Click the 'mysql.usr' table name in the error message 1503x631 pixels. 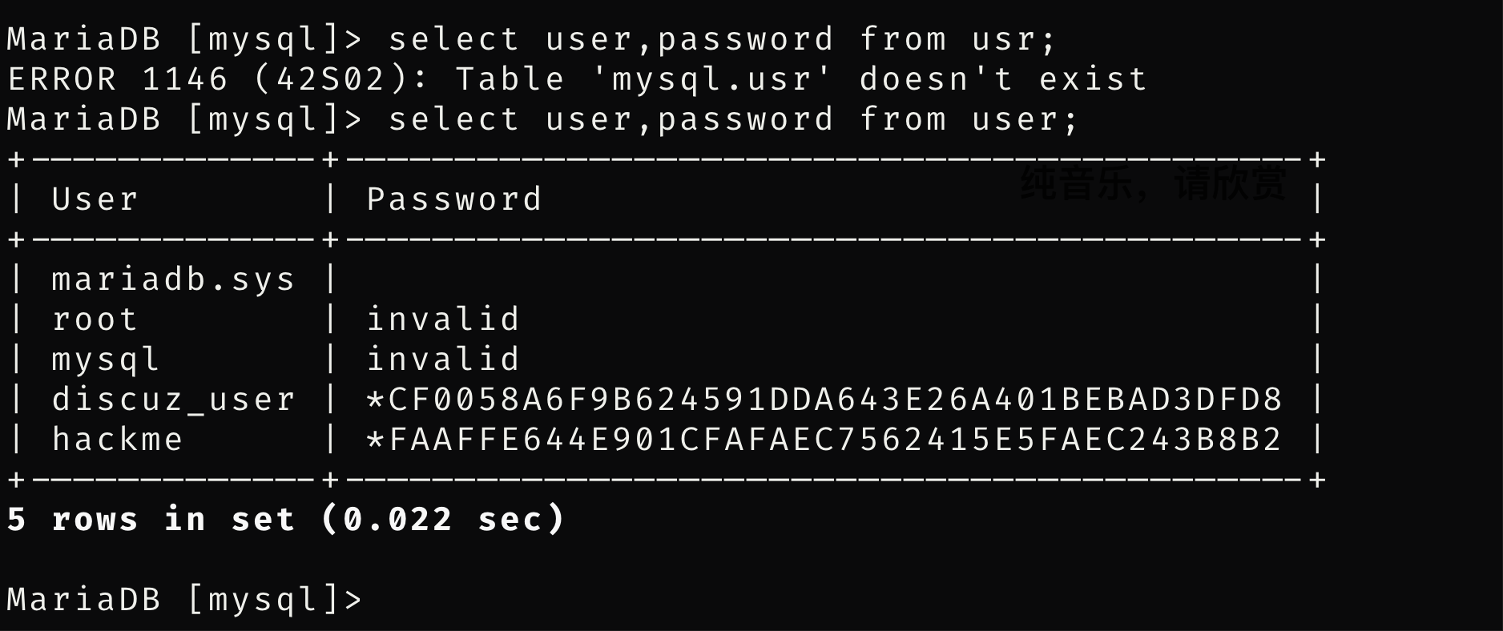point(711,79)
